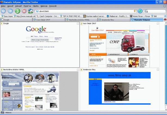This screenshot has height=115, width=167.
Task: Click the Firefox logo in title bar
Action: tap(2, 2)
